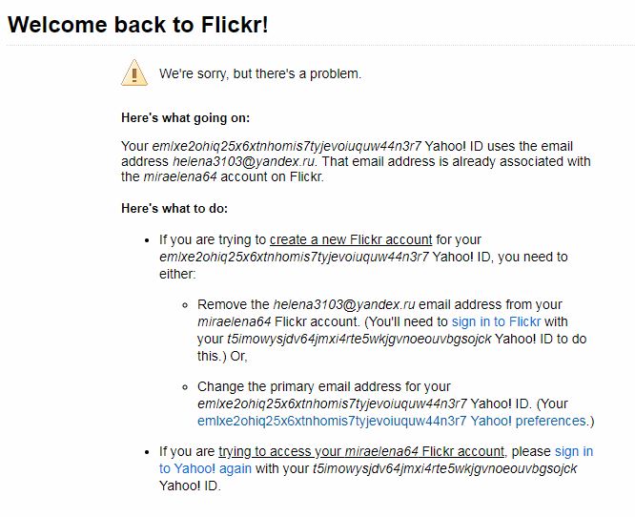Click underlined 'trying to access your miraelena64 Flickr account'
635x517 pixels.
[361, 451]
